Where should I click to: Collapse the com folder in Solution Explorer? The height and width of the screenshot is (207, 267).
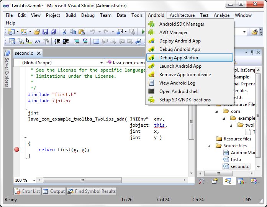[x=216, y=112]
